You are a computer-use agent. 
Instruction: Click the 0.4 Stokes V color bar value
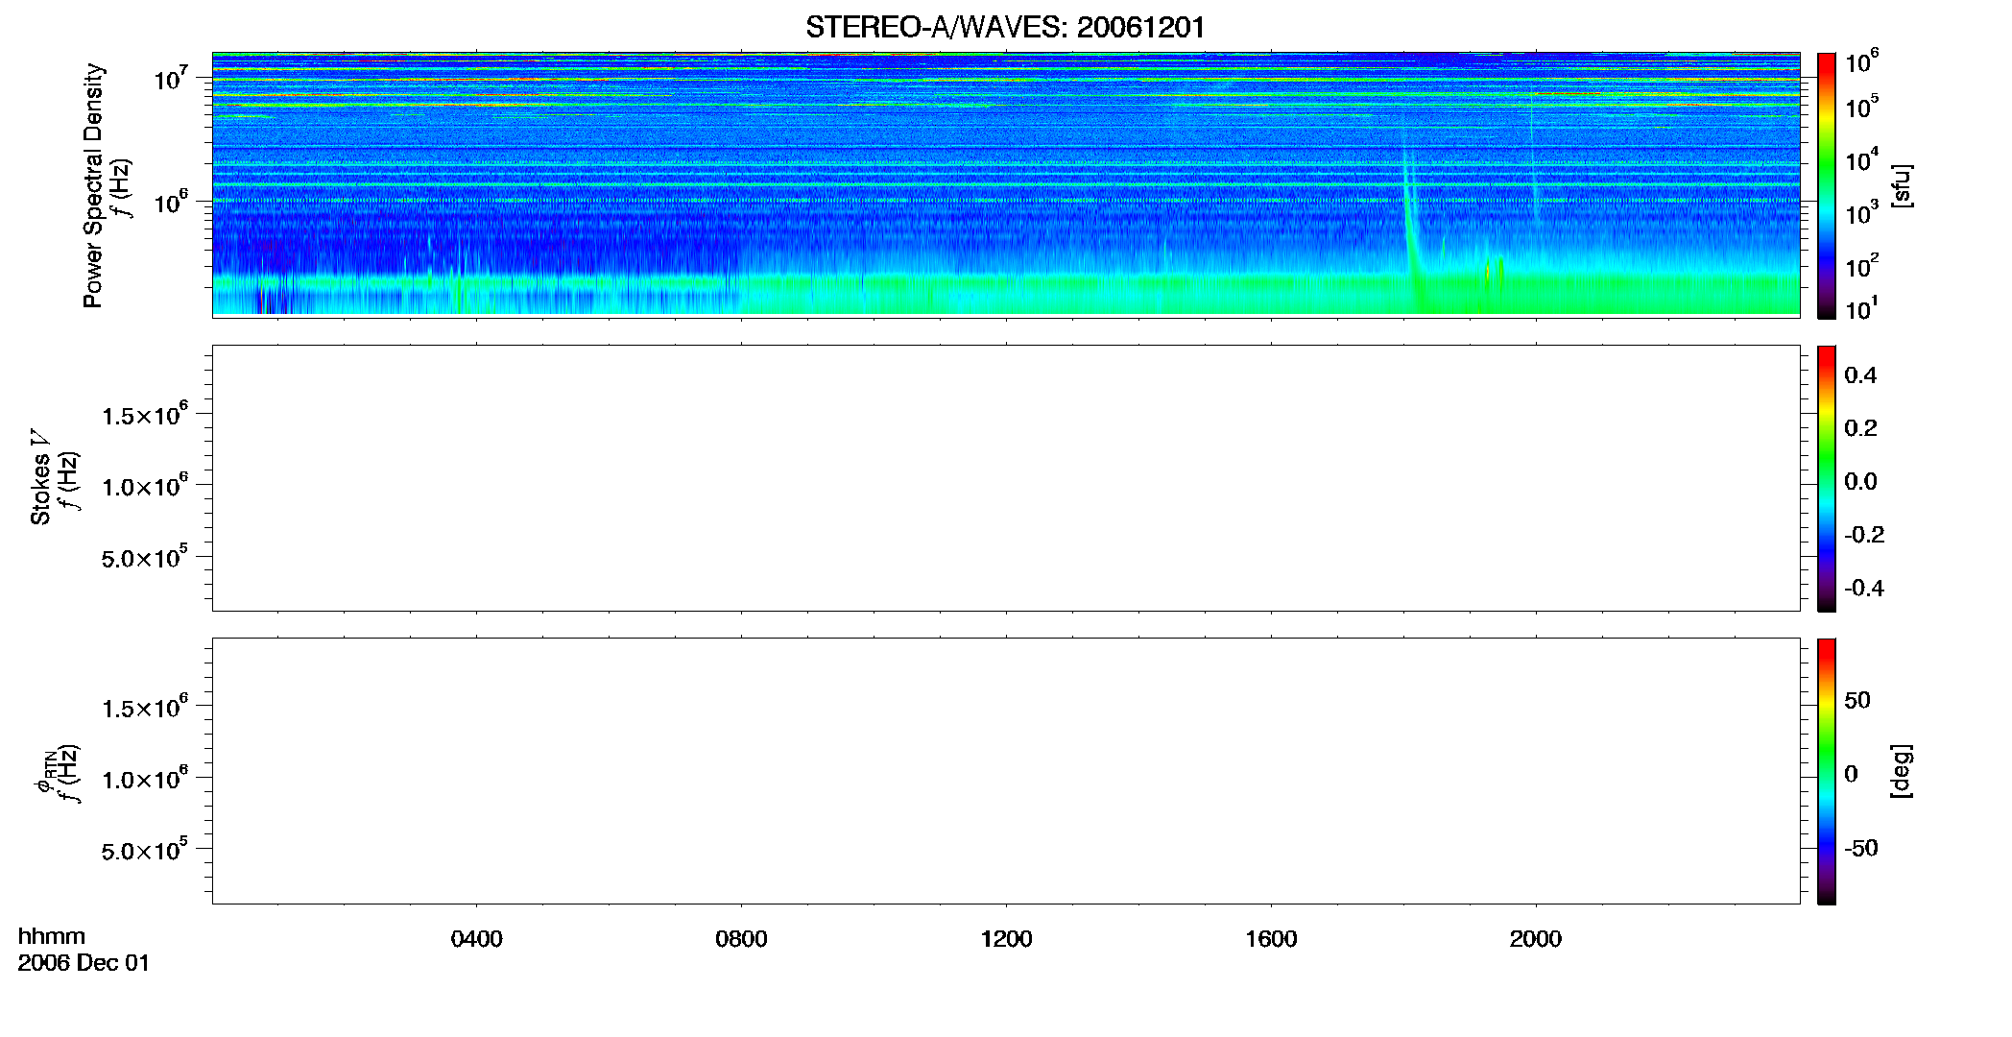tap(1860, 375)
